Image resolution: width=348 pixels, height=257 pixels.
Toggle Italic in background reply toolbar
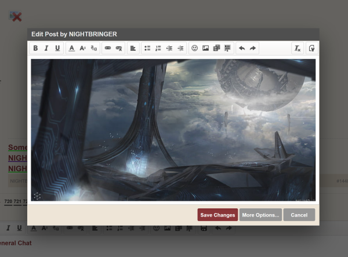pos(8,228)
